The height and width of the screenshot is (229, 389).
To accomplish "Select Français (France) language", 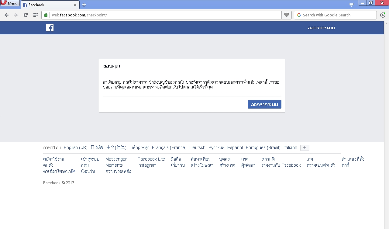I will [x=169, y=147].
